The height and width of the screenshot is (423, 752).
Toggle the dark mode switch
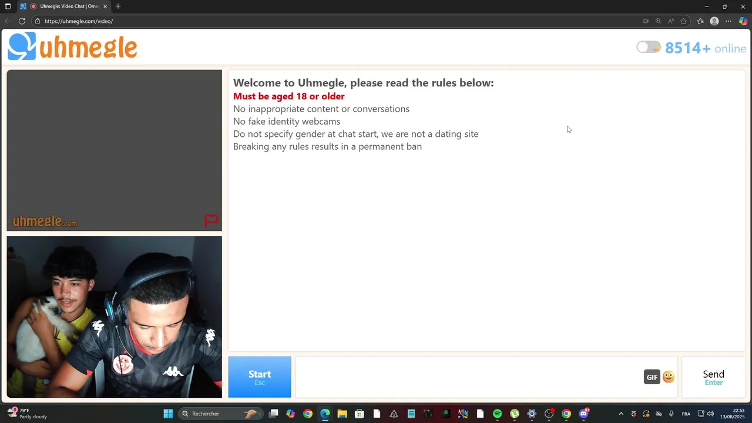click(x=649, y=48)
